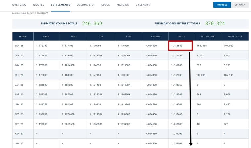
Task: Switch to the Quotes tab
Action: pyautogui.click(x=39, y=5)
